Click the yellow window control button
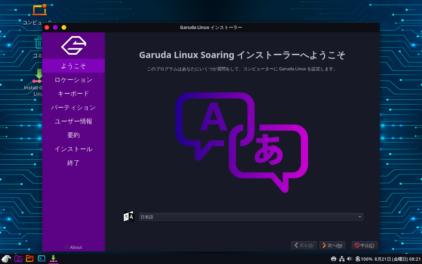The image size is (422, 264). pos(64,27)
